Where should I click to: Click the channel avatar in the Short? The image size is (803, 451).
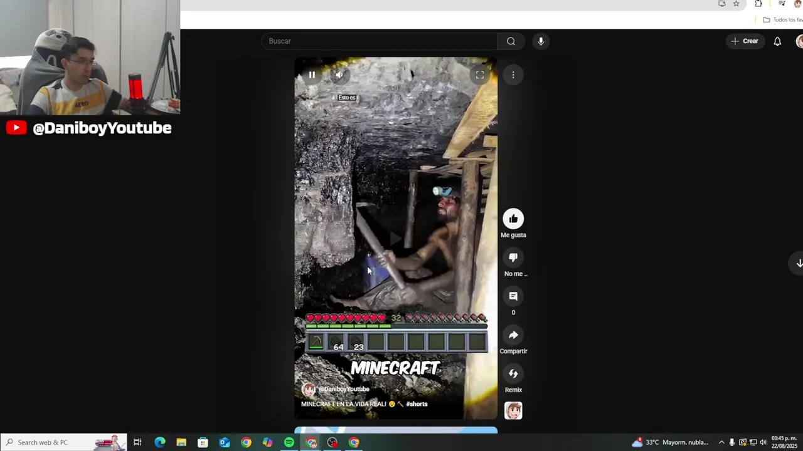click(309, 390)
